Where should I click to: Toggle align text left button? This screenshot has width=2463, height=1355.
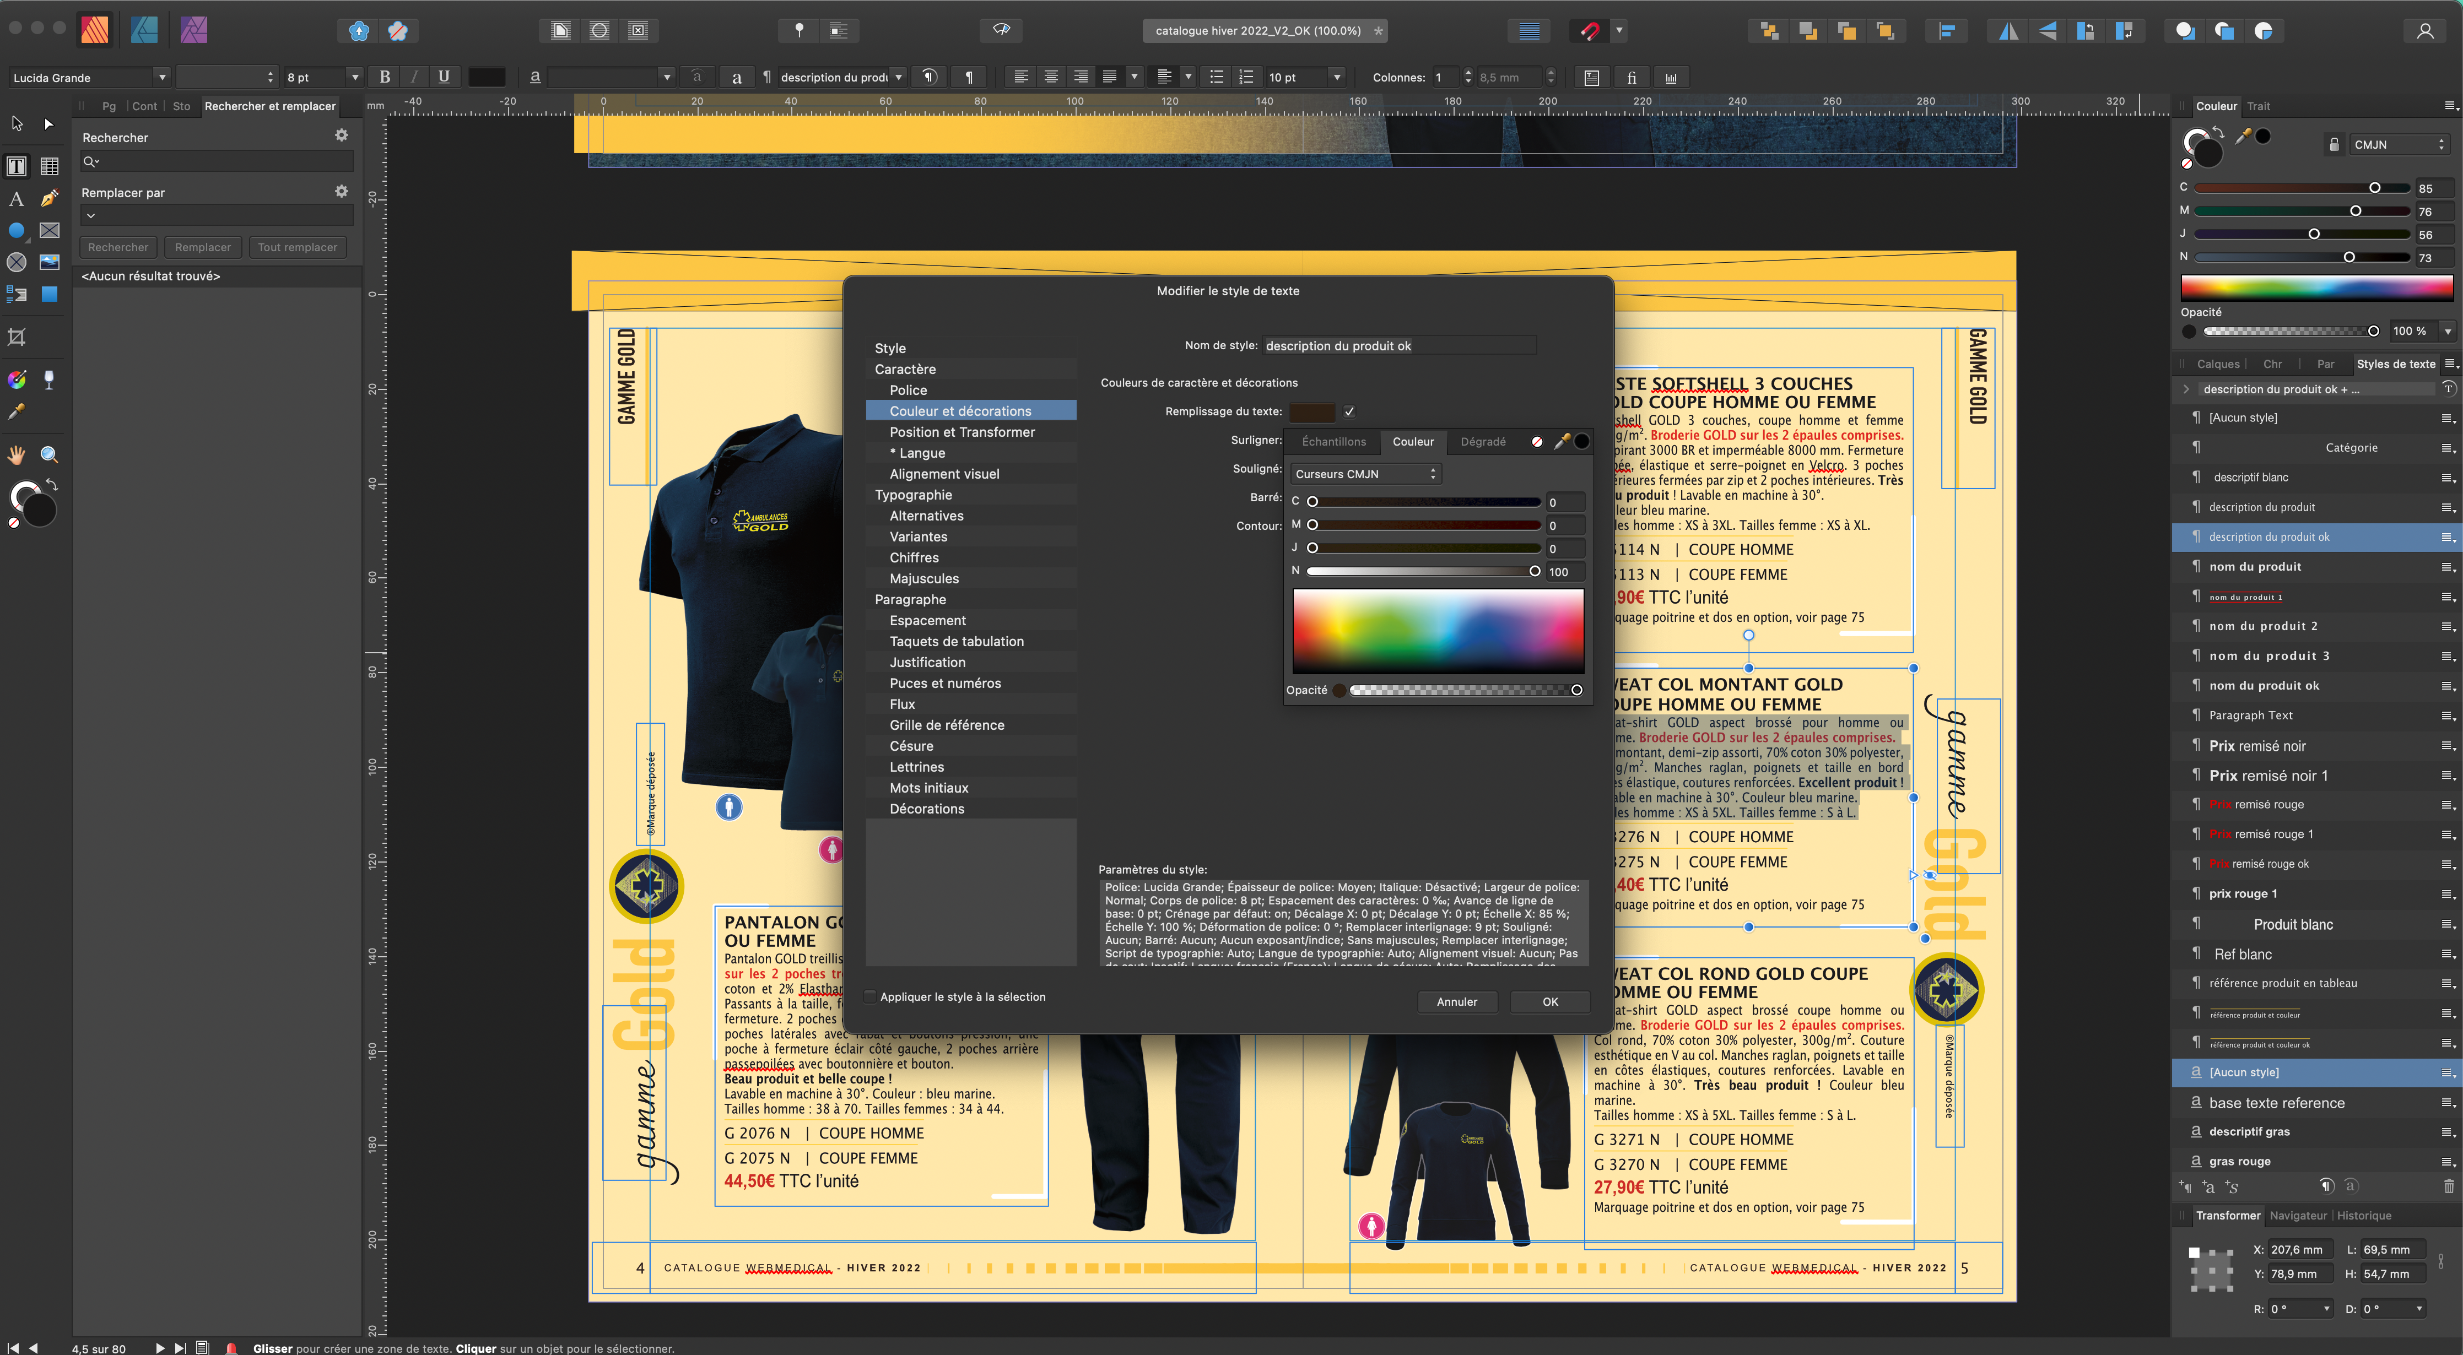pyautogui.click(x=1021, y=78)
